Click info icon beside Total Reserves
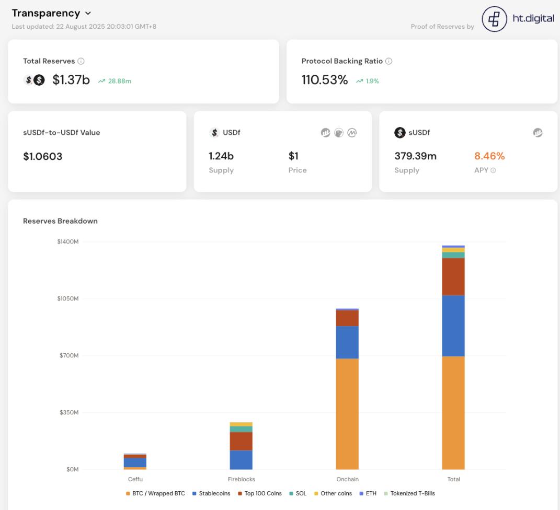 [81, 61]
